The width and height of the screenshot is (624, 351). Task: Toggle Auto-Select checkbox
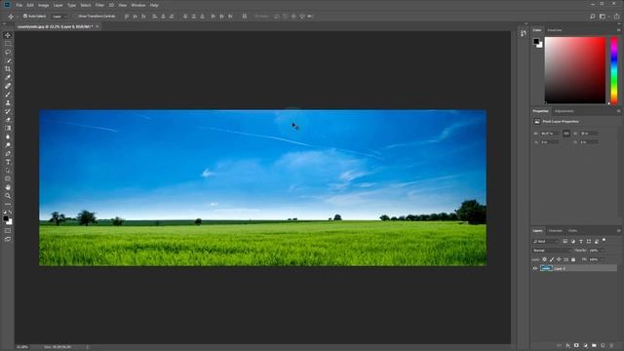point(25,17)
